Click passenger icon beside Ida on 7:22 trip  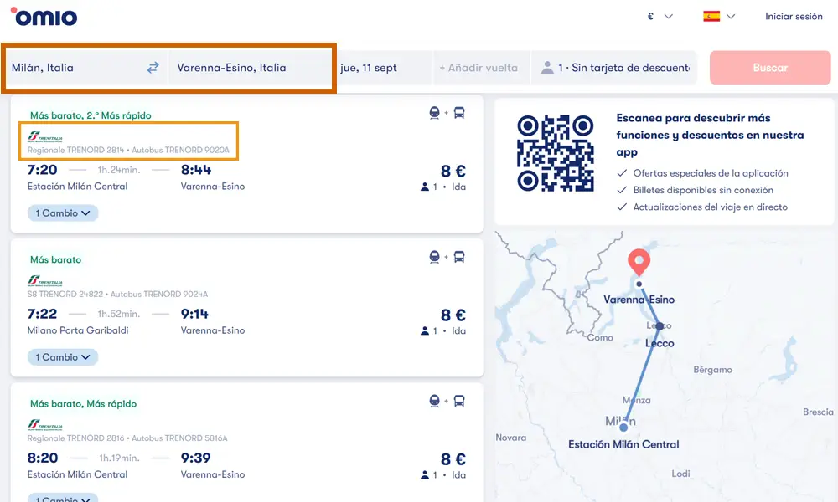[424, 331]
